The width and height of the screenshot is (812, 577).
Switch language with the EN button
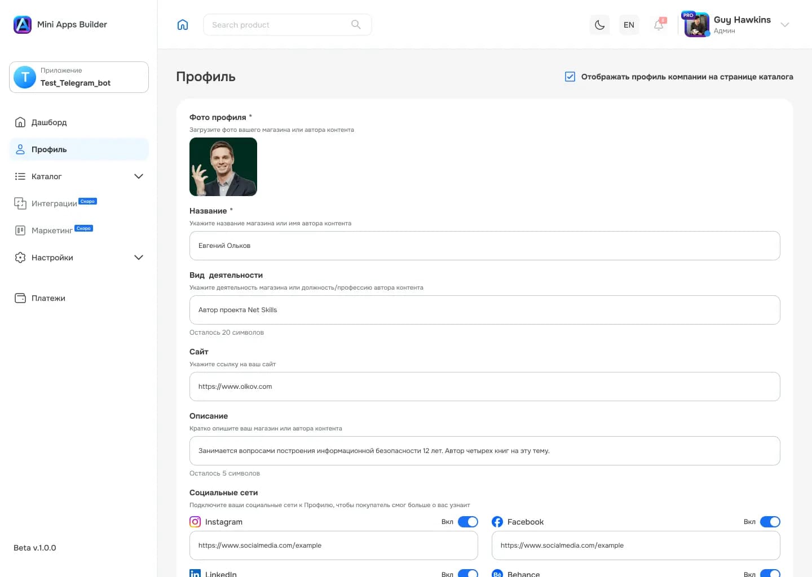pos(629,25)
